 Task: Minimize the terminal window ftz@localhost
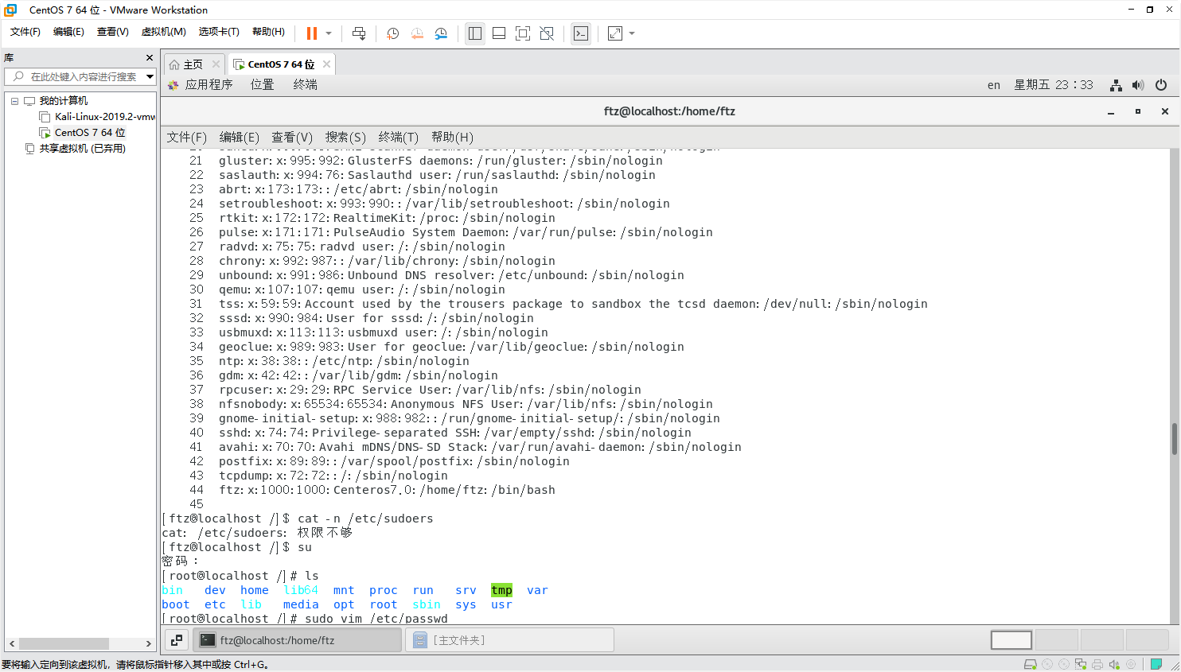[x=1111, y=112]
